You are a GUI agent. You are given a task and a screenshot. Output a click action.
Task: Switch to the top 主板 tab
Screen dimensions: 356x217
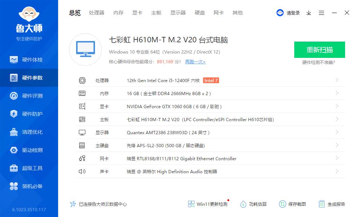click(156, 13)
